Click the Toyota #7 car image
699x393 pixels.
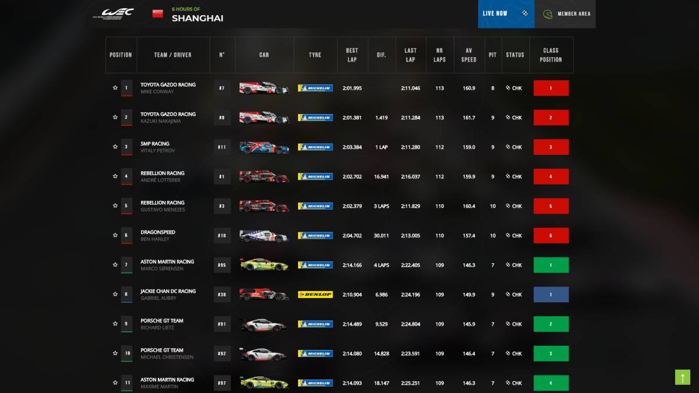click(x=264, y=88)
